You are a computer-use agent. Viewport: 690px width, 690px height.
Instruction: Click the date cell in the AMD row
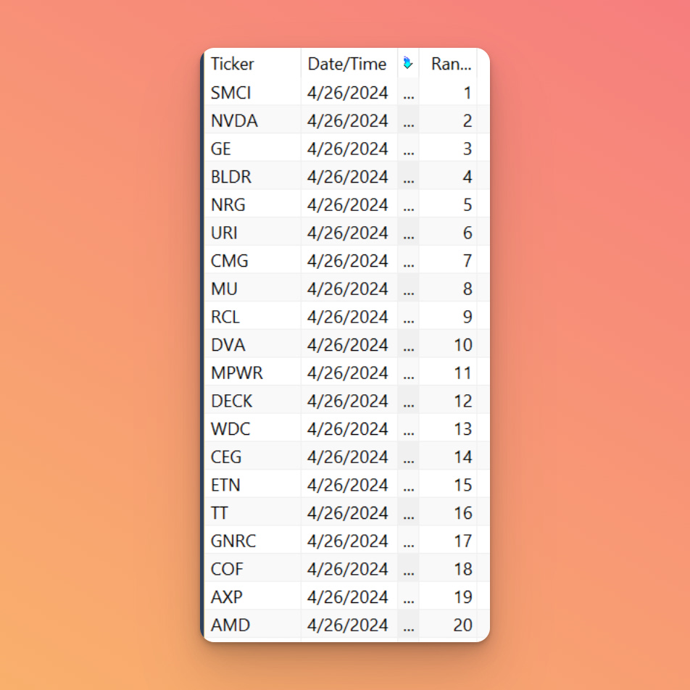[349, 625]
